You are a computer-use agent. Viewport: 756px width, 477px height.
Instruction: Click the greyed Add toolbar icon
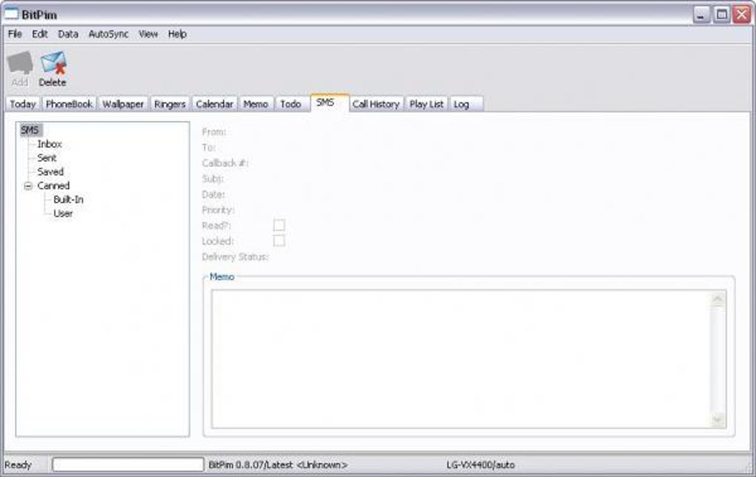coord(20,63)
